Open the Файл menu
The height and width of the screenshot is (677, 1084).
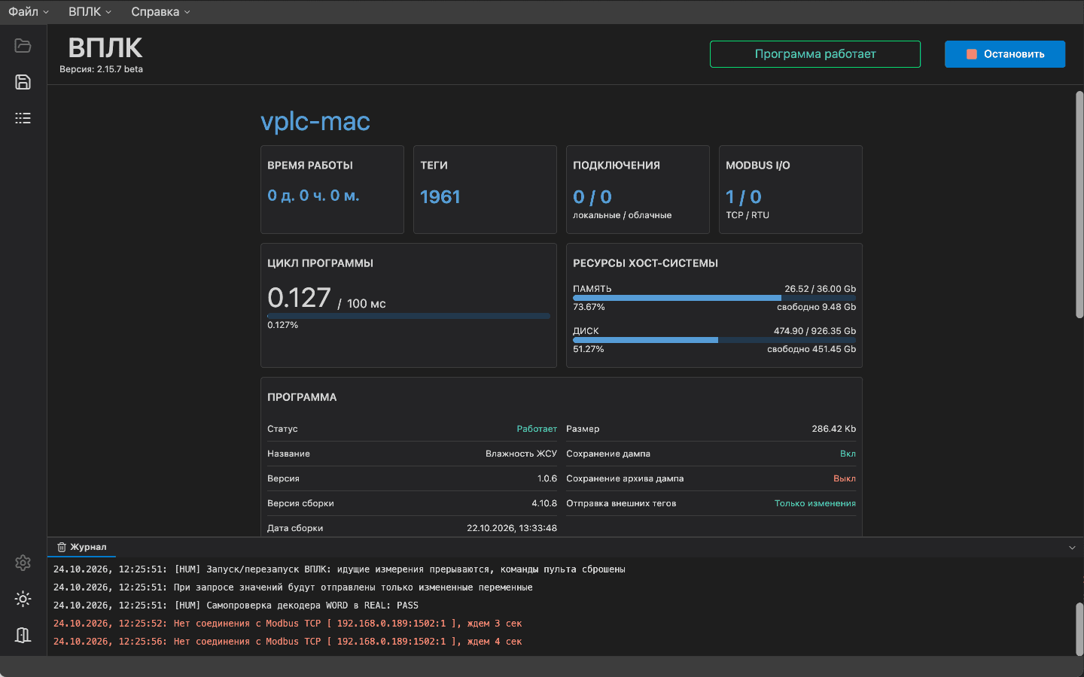(29, 12)
